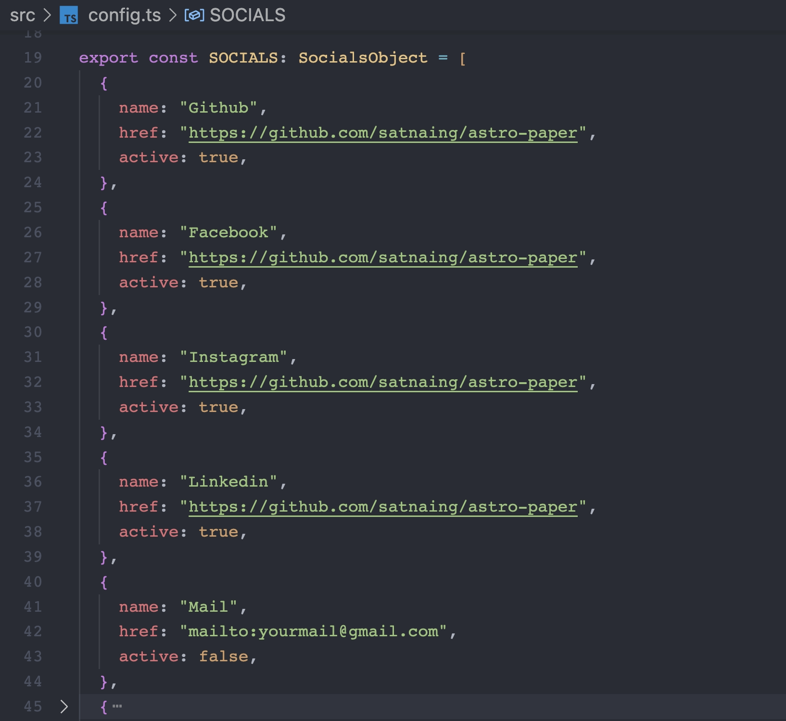Click the mailto:yourmail@gmail.com string
This screenshot has width=786, height=721.
pyautogui.click(x=313, y=631)
